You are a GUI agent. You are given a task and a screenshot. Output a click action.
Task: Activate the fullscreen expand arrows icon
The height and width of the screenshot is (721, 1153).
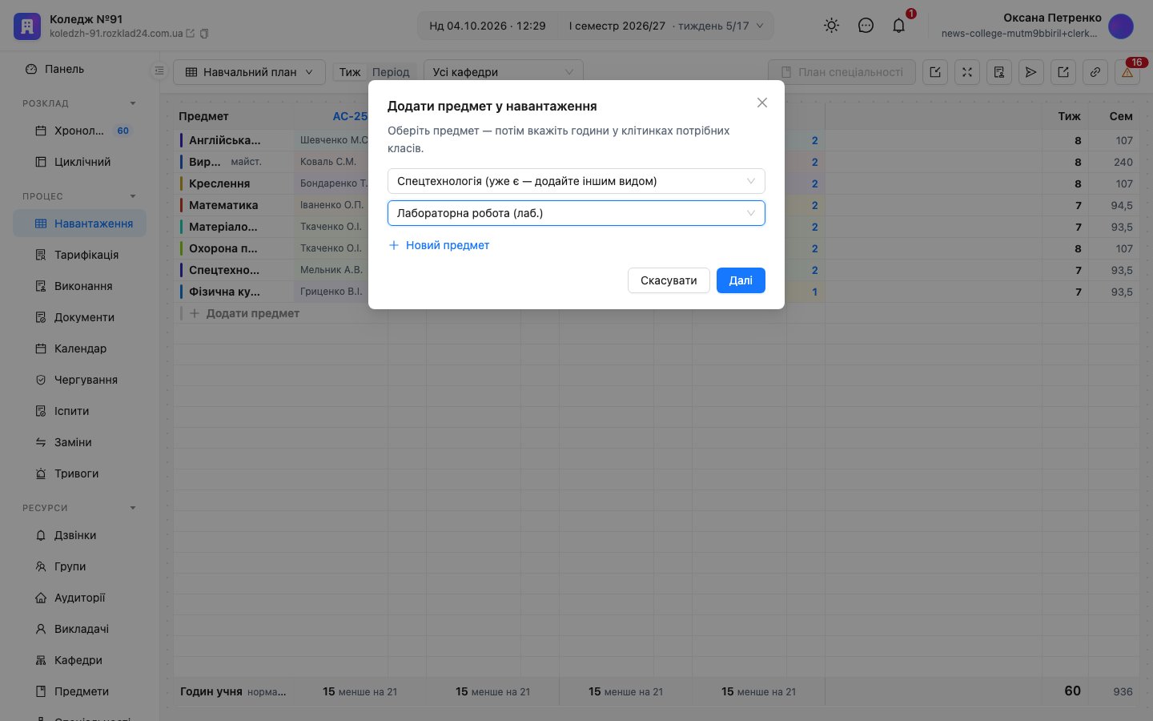[967, 72]
